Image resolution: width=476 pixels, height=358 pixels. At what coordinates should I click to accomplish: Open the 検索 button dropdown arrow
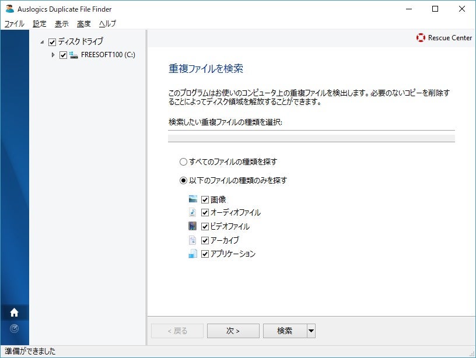311,331
